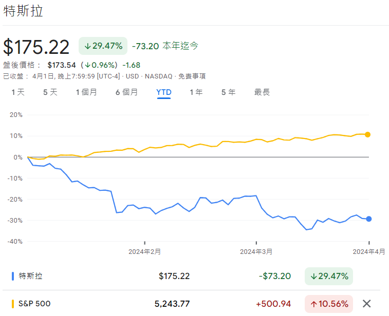The height and width of the screenshot is (316, 389).
Task: Select the 最長 range tab
Action: click(x=262, y=92)
